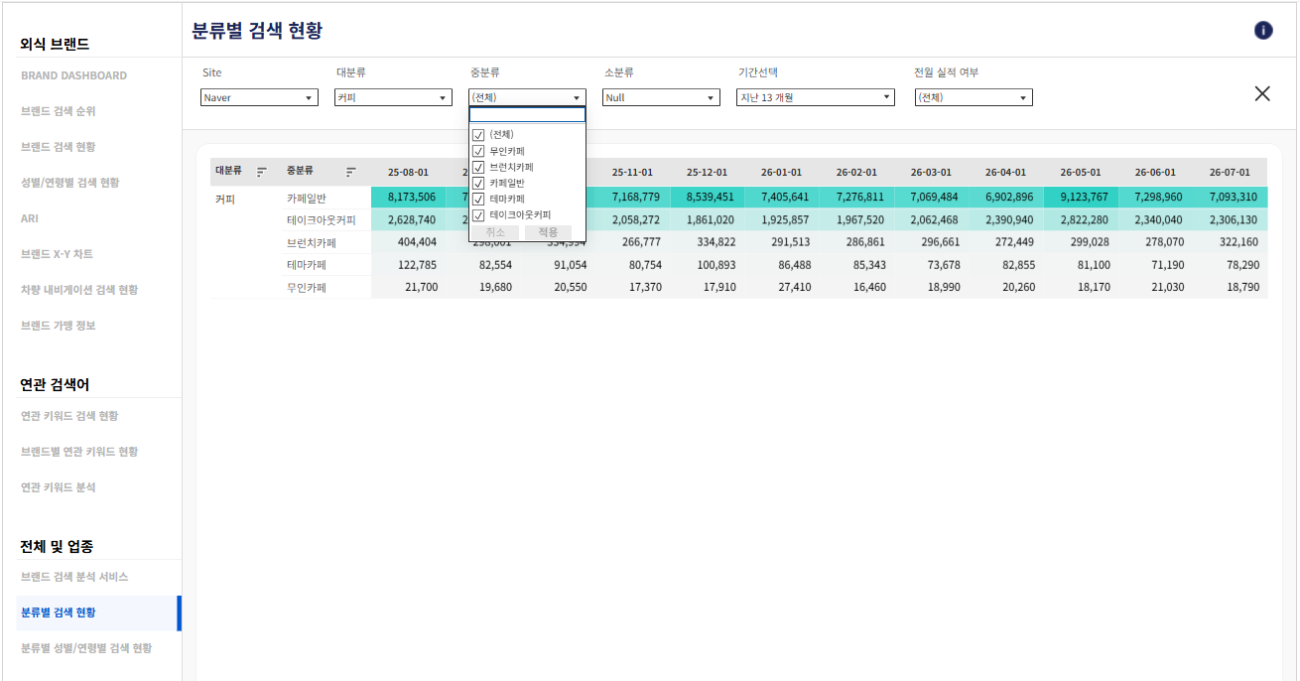Open 분류별 성별/연령별 검색 현황 menu item
The height and width of the screenshot is (681, 1300).
(x=86, y=648)
